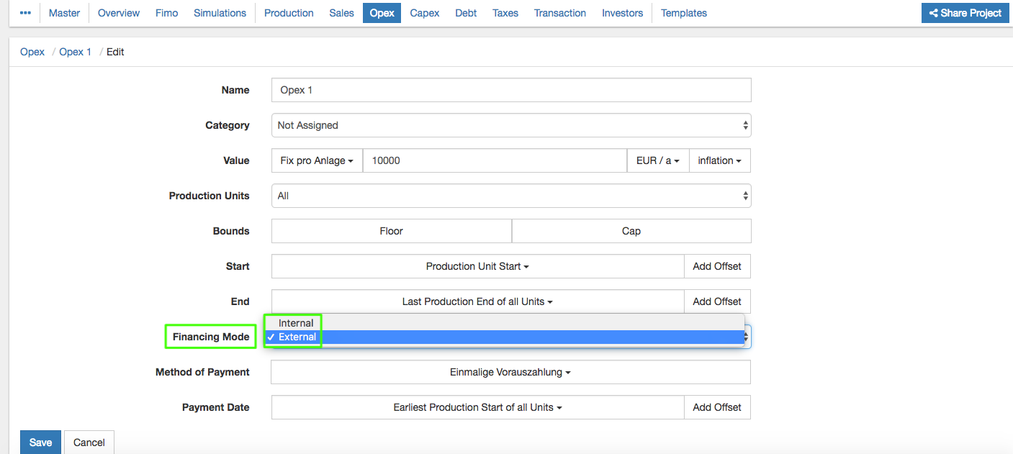Click the three-dots menu icon
The image size is (1013, 454).
pos(25,13)
